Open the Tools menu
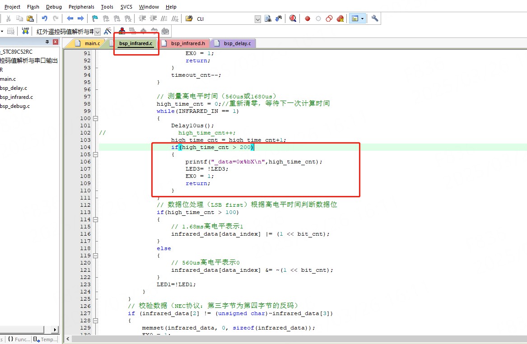The height and width of the screenshot is (344, 527). pos(107,7)
